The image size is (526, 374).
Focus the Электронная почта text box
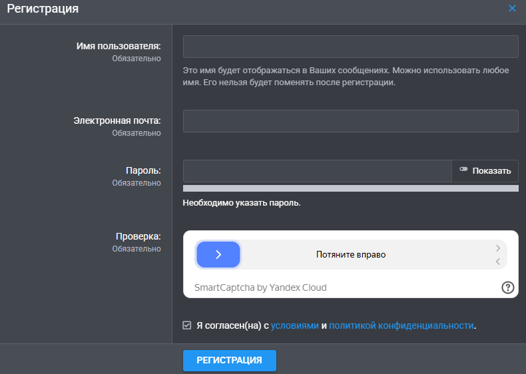point(350,121)
